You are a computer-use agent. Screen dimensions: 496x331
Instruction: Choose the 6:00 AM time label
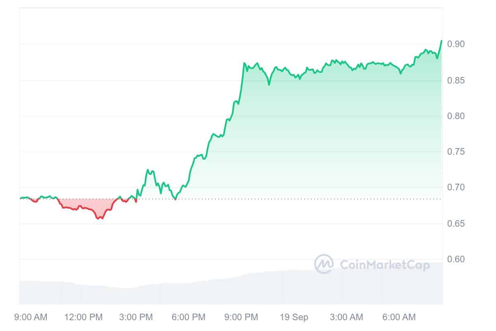pyautogui.click(x=399, y=317)
